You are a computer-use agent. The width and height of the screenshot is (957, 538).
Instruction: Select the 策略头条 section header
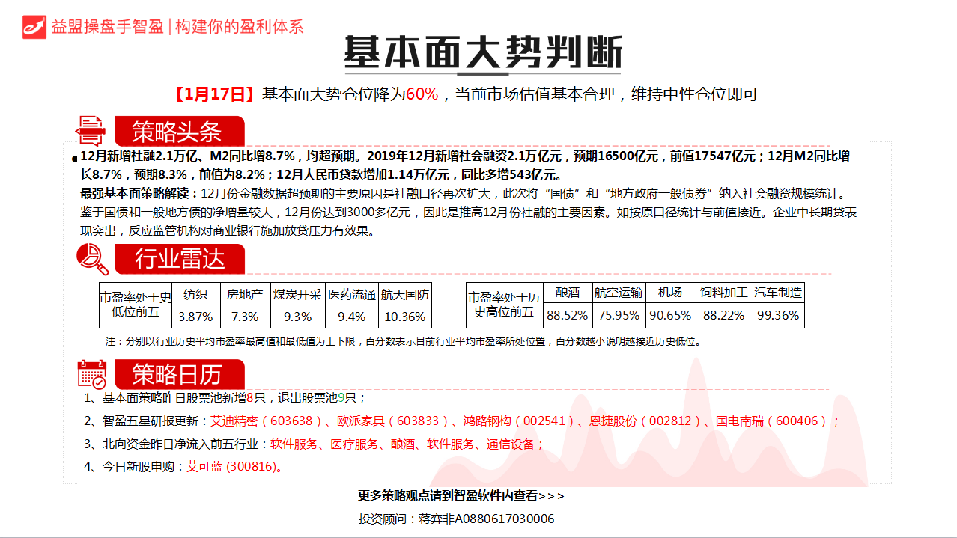pyautogui.click(x=178, y=132)
